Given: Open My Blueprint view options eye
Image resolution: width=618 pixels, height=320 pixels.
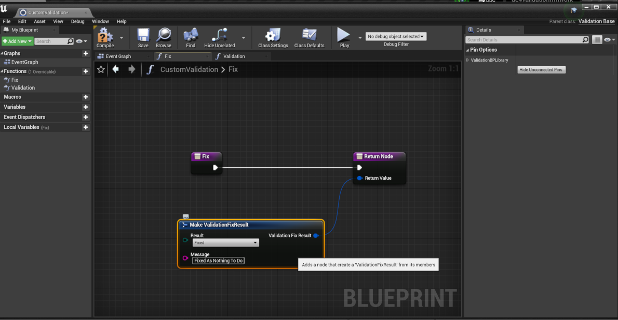Looking at the screenshot, I should click(x=80, y=41).
